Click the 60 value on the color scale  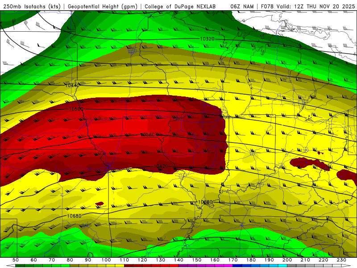[33, 260]
